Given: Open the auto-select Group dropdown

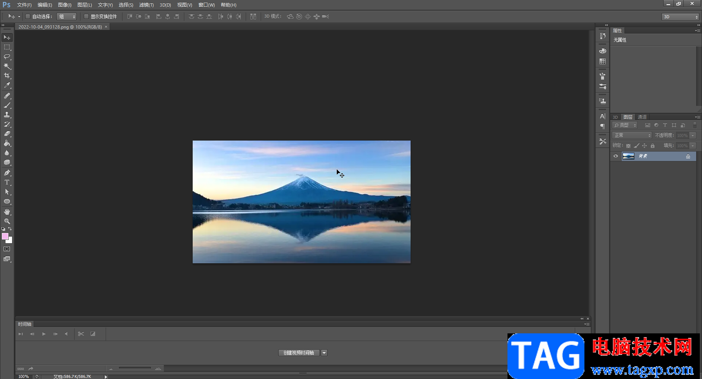Looking at the screenshot, I should pos(67,16).
